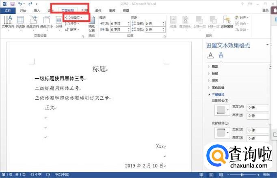
Task: Switch to Web Layout view
Action: click(221, 175)
